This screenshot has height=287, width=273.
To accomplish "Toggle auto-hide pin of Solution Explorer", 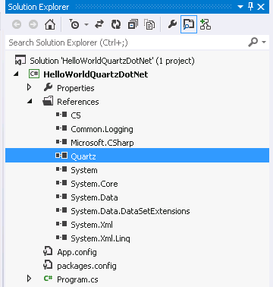I will [250, 7].
